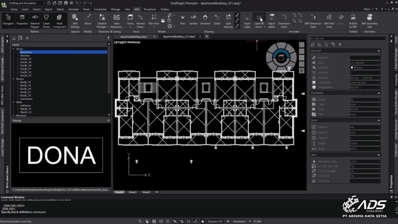
Task: Open the Home ribbon tab
Action: (14, 9)
